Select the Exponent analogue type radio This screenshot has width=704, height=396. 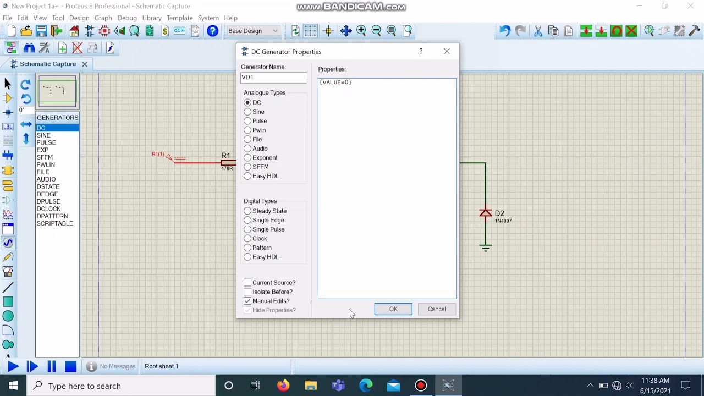pyautogui.click(x=248, y=158)
